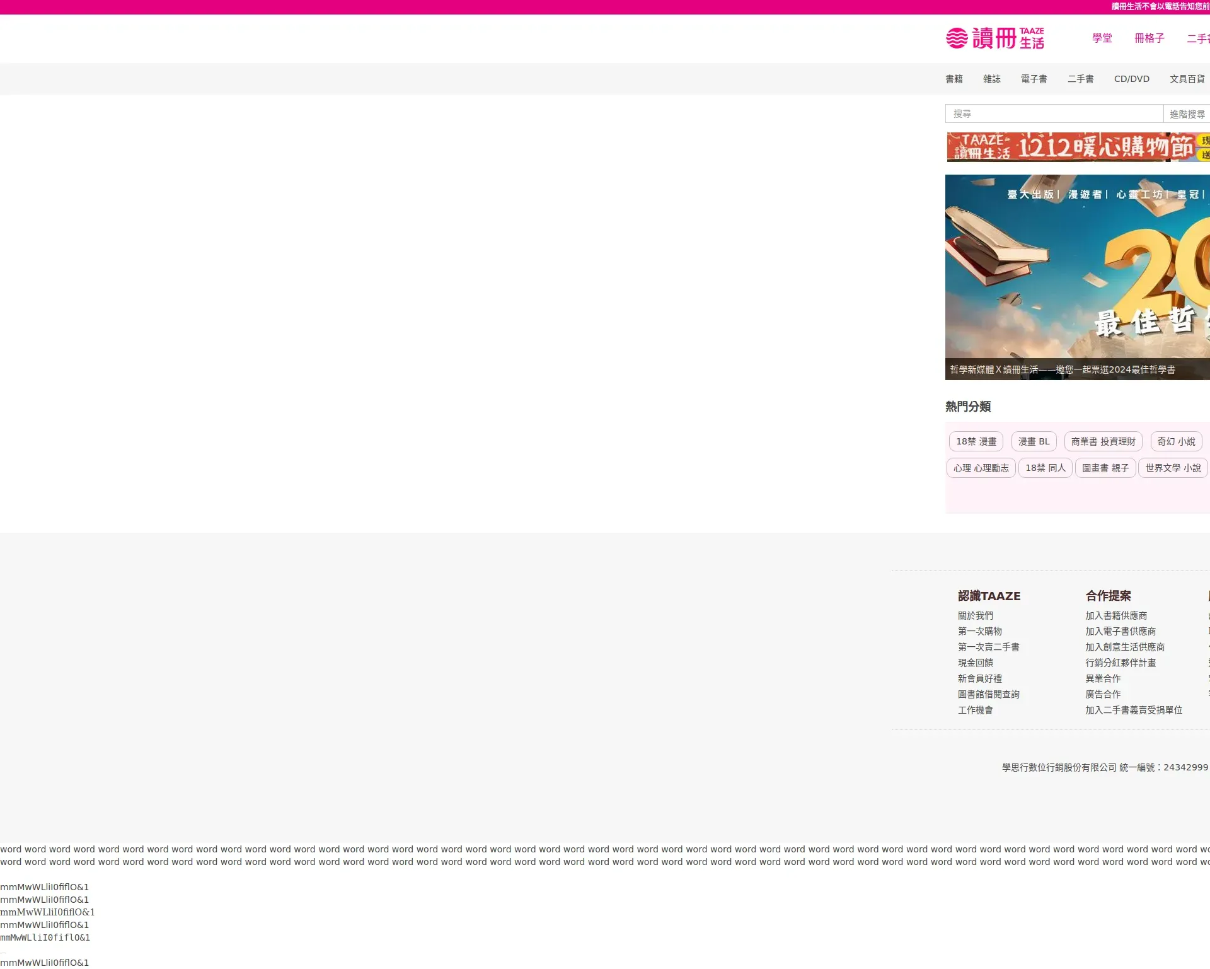The height and width of the screenshot is (969, 1210).
Task: Select the 書籍 category menu
Action: click(954, 79)
